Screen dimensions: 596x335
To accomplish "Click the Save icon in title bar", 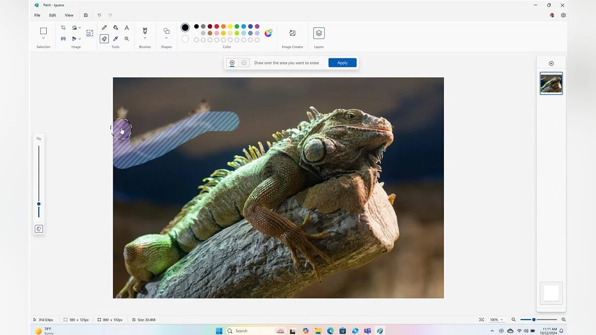I will [86, 15].
